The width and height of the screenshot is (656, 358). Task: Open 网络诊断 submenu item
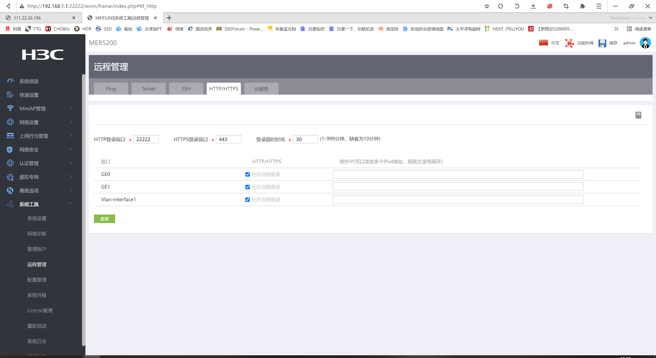coord(37,234)
